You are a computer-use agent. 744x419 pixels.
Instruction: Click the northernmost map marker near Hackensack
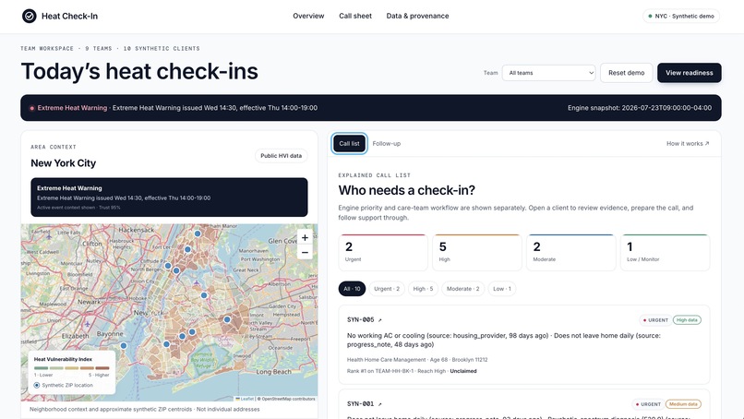pyautogui.click(x=198, y=233)
